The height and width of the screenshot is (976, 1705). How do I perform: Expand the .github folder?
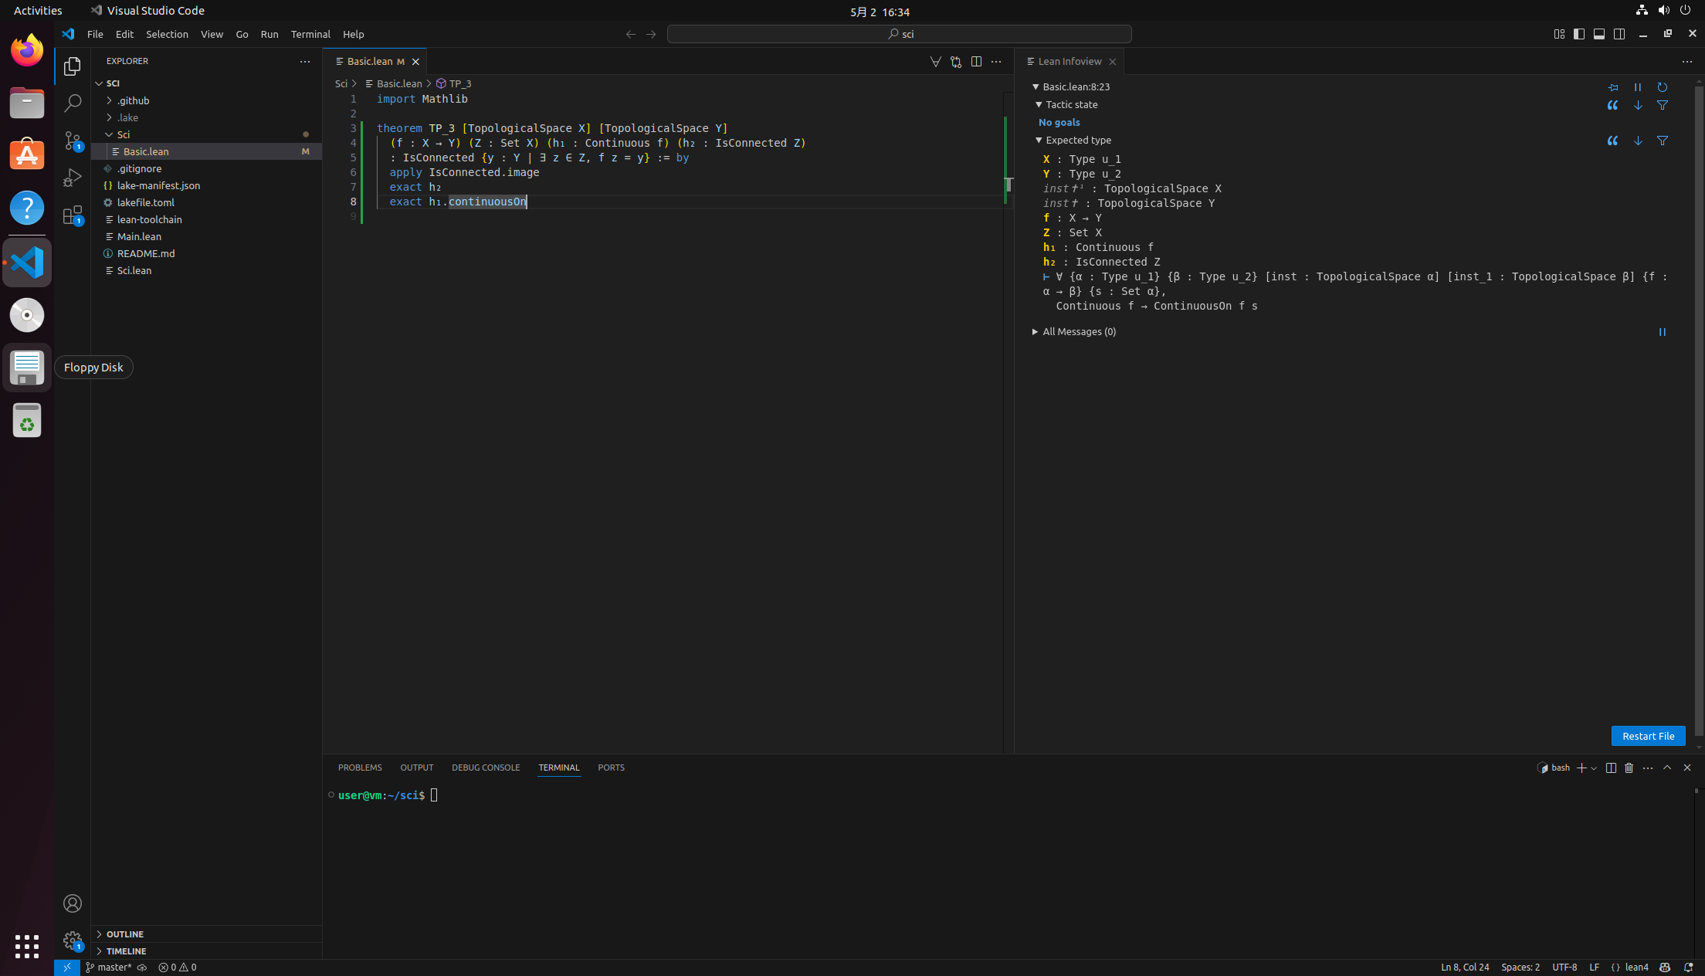133,100
